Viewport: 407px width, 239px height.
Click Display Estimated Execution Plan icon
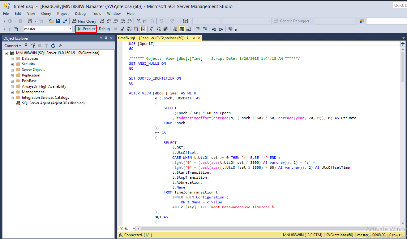click(x=129, y=29)
